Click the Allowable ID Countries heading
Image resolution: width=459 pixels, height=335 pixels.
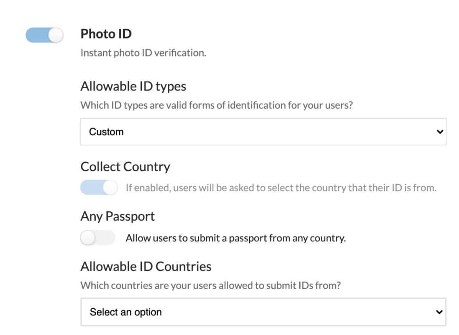pos(146,266)
